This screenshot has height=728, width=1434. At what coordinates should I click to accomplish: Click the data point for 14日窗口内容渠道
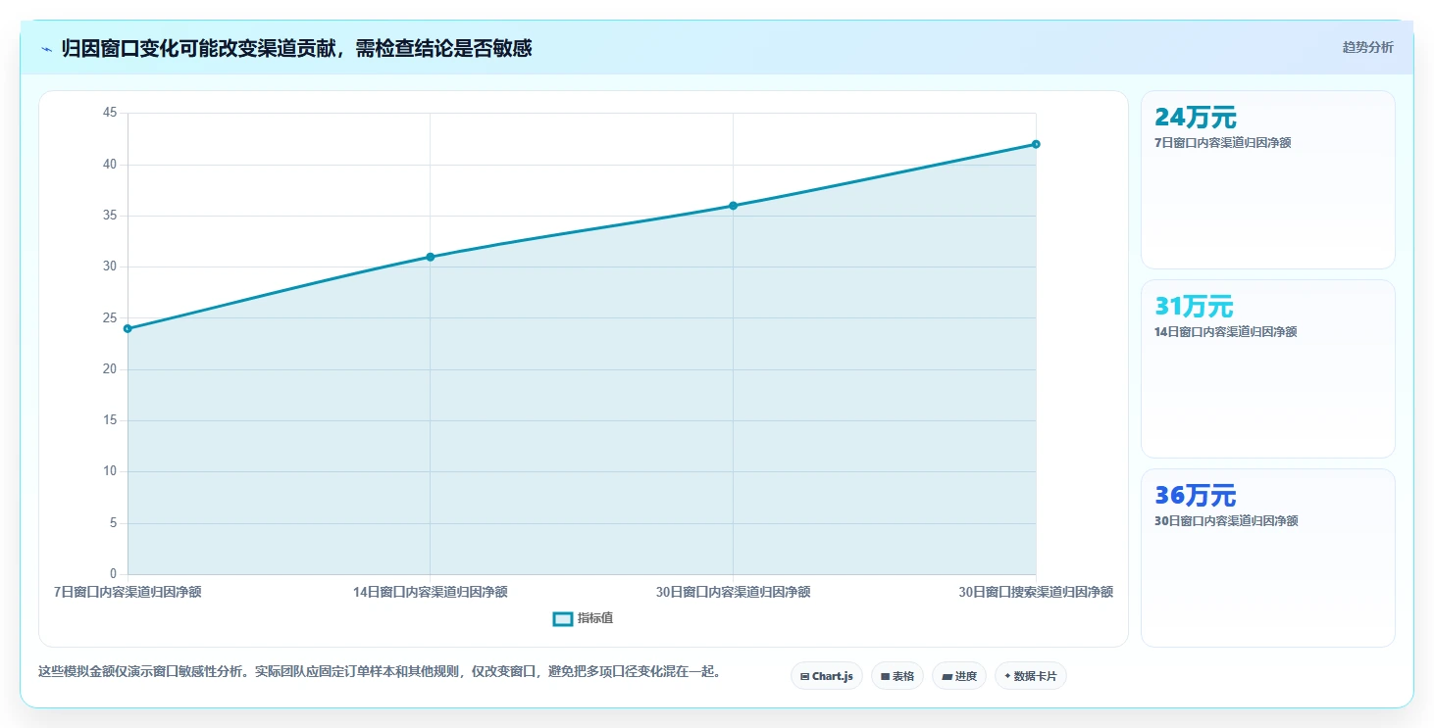pos(431,257)
